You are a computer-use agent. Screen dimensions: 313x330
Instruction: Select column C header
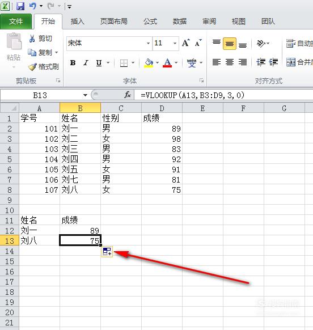point(121,108)
